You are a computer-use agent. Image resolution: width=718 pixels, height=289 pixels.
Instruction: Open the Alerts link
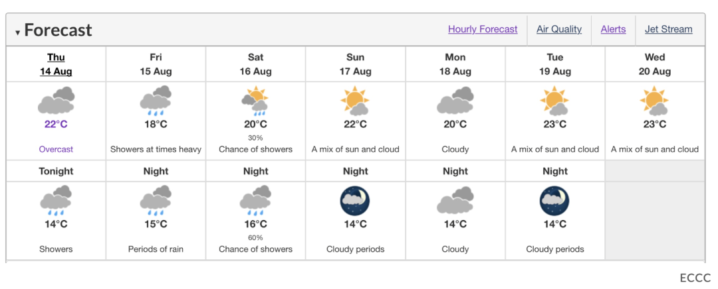point(613,29)
